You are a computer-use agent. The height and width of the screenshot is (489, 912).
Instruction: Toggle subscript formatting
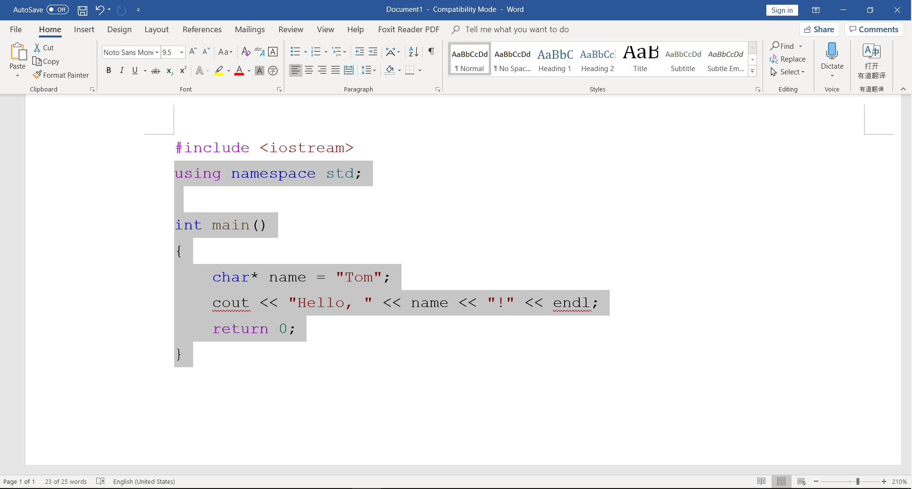(x=169, y=71)
